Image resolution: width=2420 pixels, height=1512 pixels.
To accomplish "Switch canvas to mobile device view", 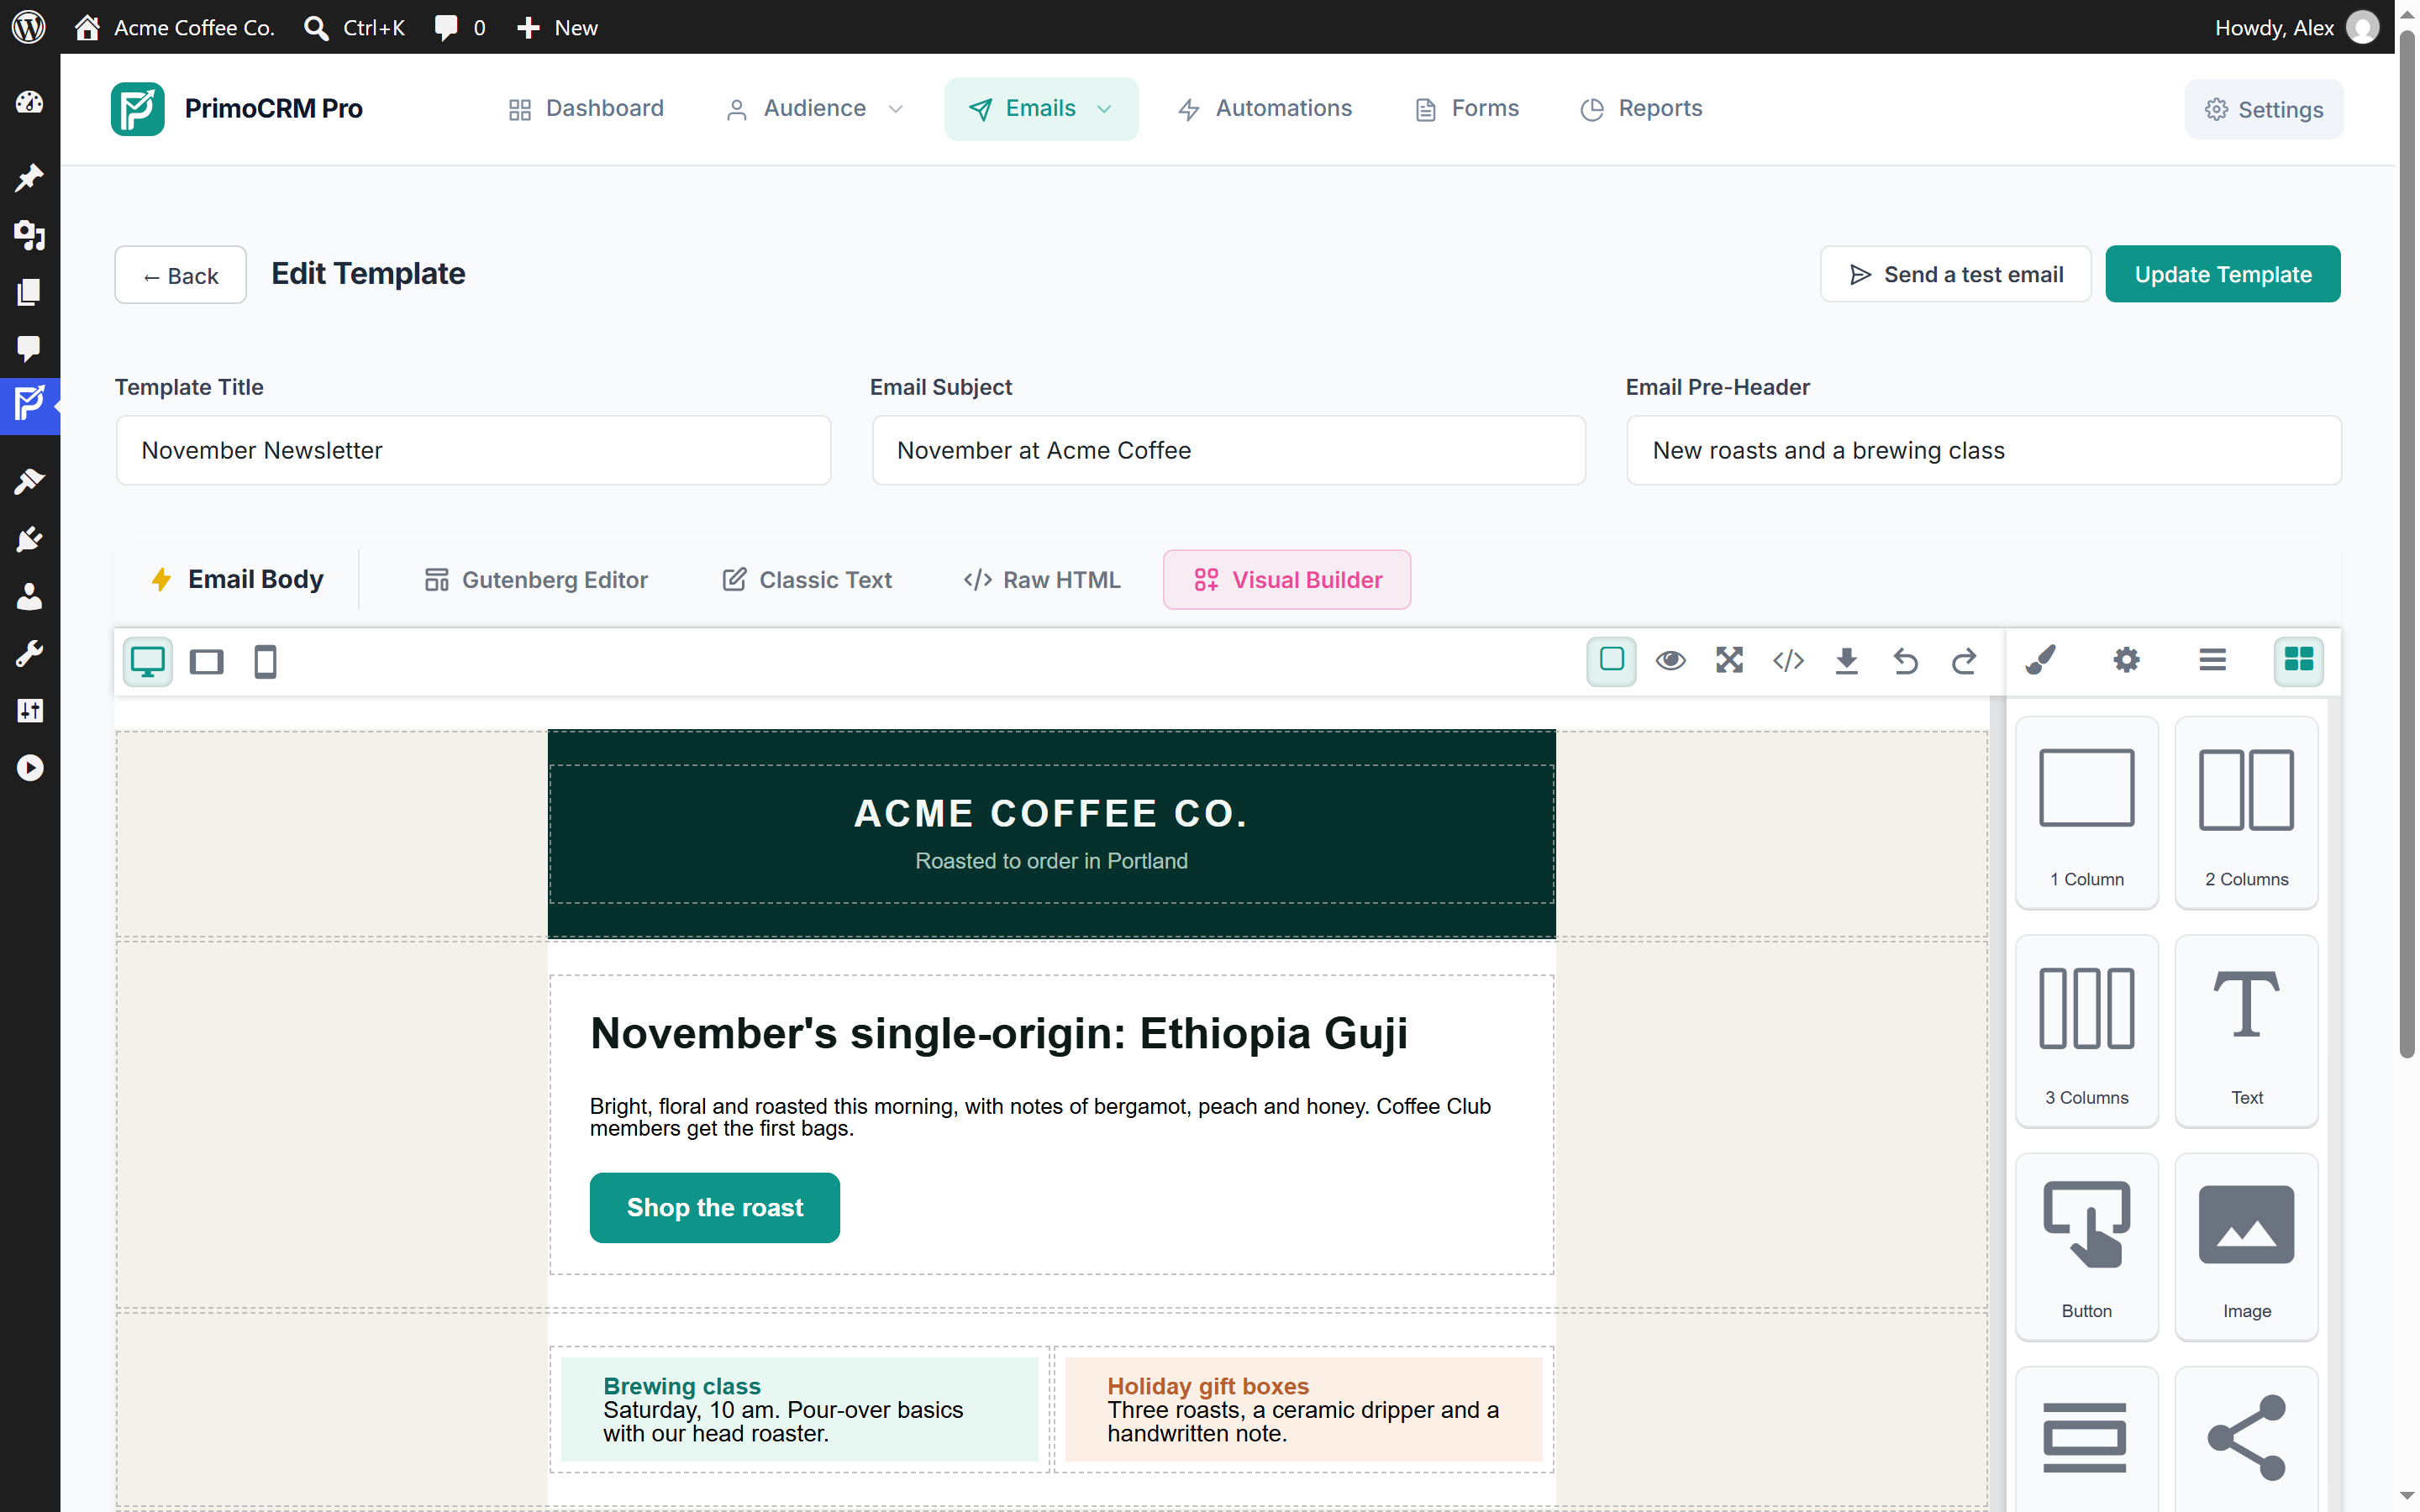I will (265, 661).
